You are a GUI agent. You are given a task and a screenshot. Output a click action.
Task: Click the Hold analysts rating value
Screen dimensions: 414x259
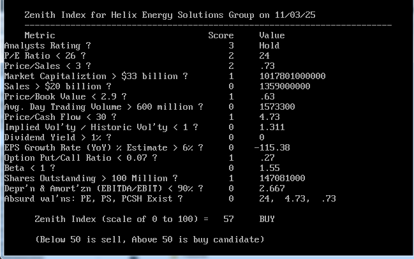(269, 45)
